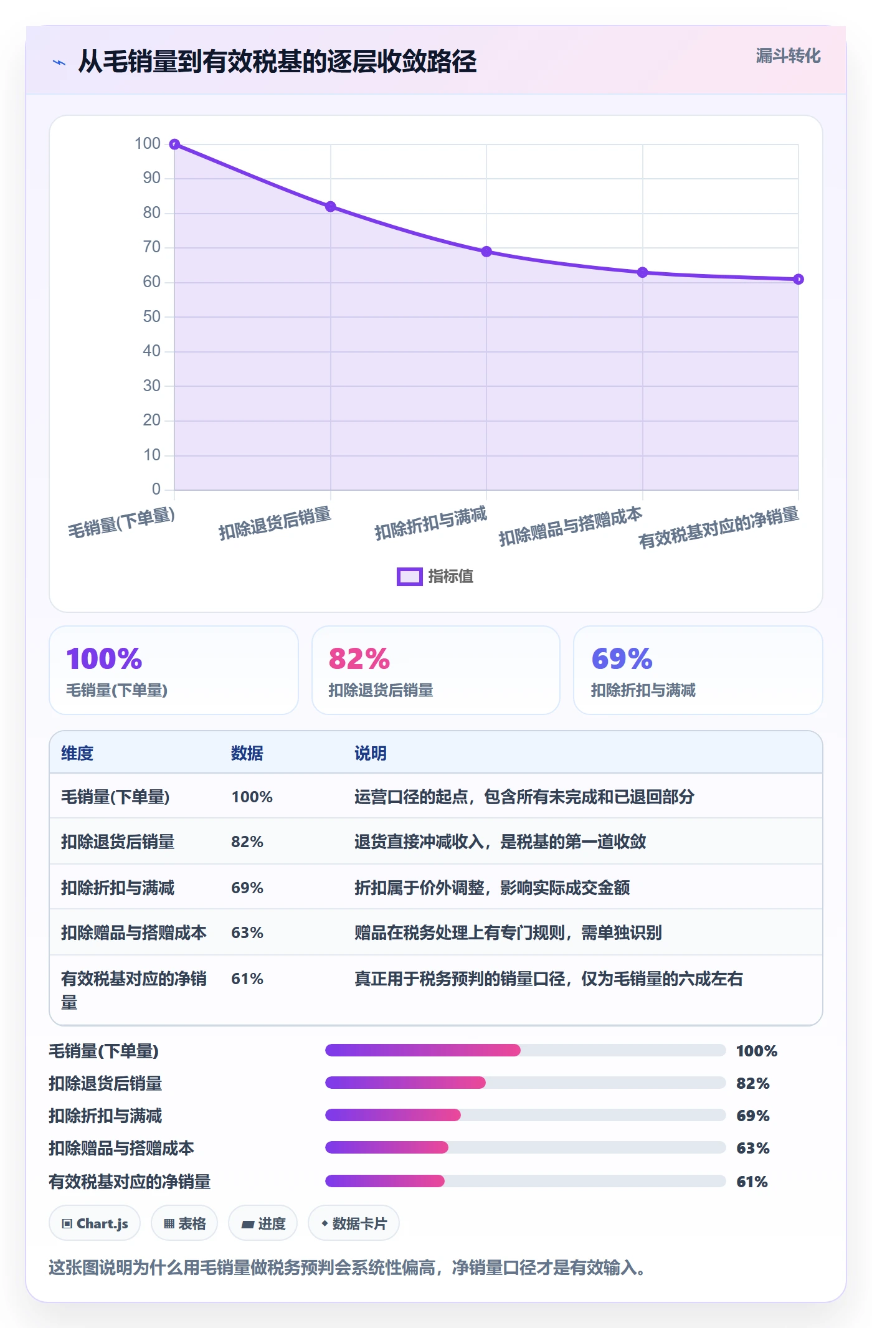Click the 100% 毛销量 data card
The image size is (872, 1328).
174,670
